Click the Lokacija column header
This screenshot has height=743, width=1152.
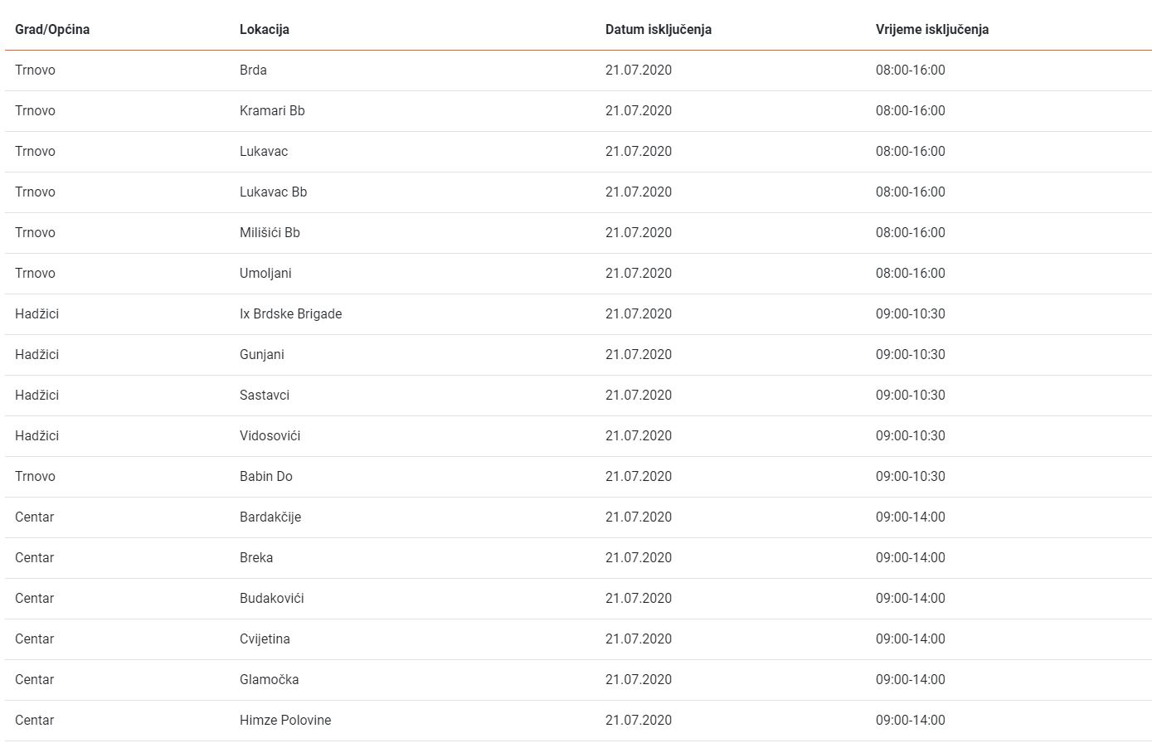click(264, 29)
